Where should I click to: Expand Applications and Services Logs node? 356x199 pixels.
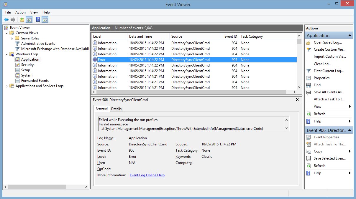[x=6, y=86]
